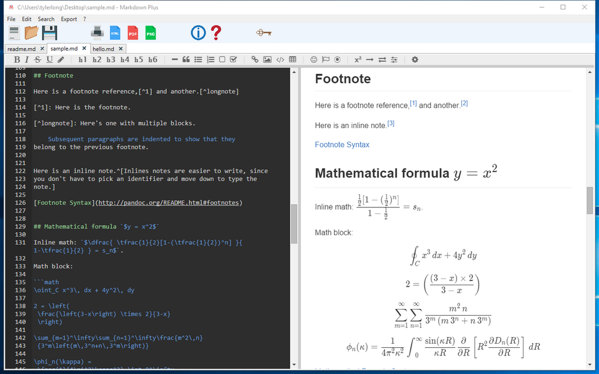Viewport: 599px width, 374px height.
Task: Export to PDF with the red file icon
Action: click(x=133, y=33)
